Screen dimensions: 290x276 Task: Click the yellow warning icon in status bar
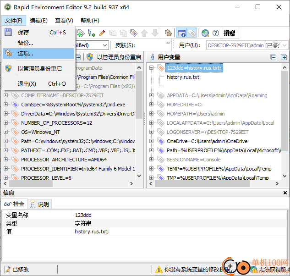(159, 270)
